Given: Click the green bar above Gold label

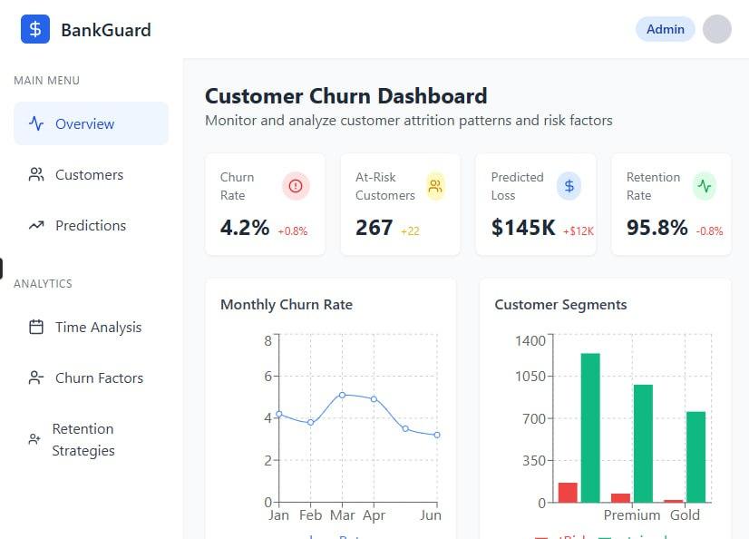Looking at the screenshot, I should pyautogui.click(x=696, y=457).
